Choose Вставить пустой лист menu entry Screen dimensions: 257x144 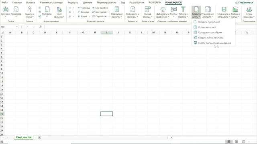[214, 22]
